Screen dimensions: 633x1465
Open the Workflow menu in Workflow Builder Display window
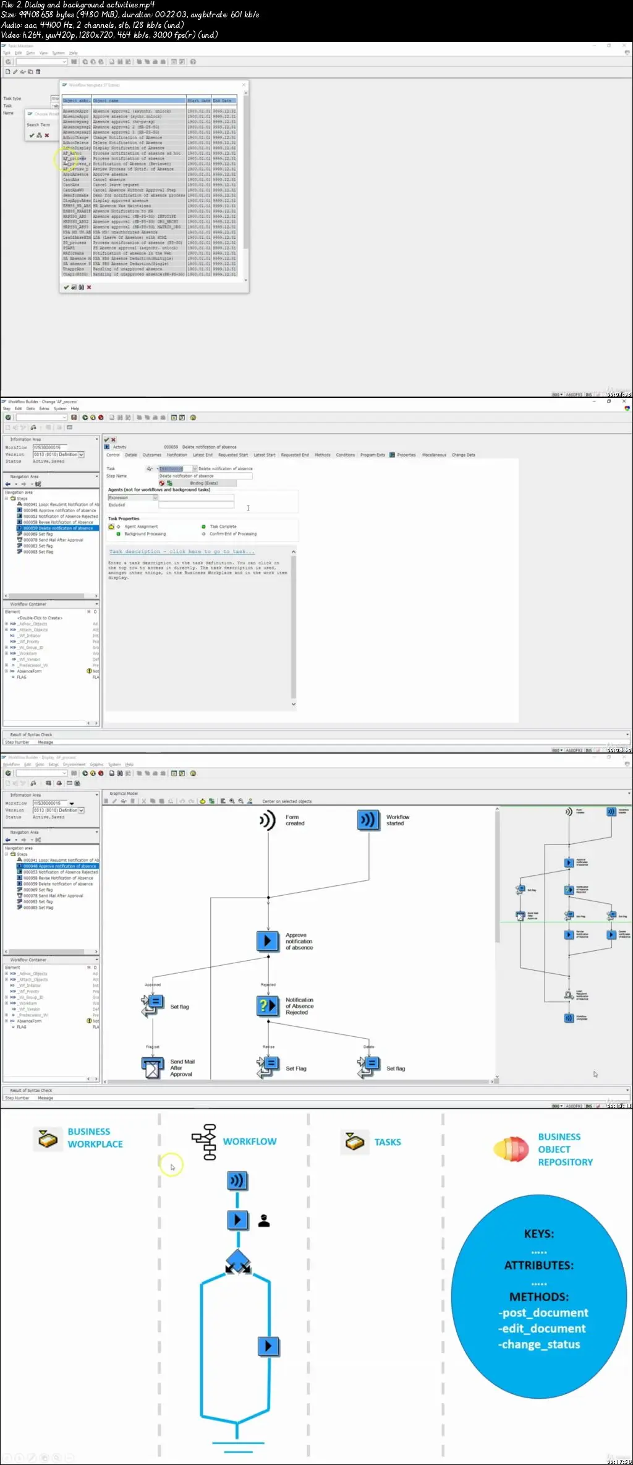(11, 765)
